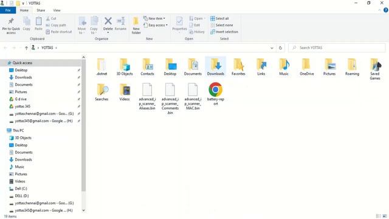Select advanced_ip_scanner_MAC.bin file
389x219 pixels.
point(193,97)
